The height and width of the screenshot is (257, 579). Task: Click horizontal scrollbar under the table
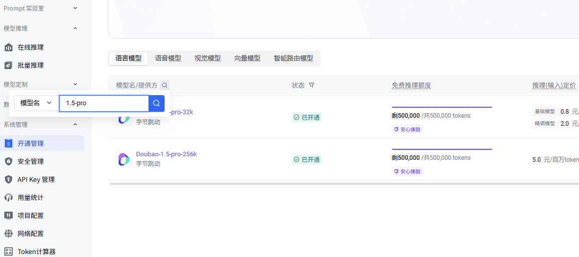coord(345,184)
